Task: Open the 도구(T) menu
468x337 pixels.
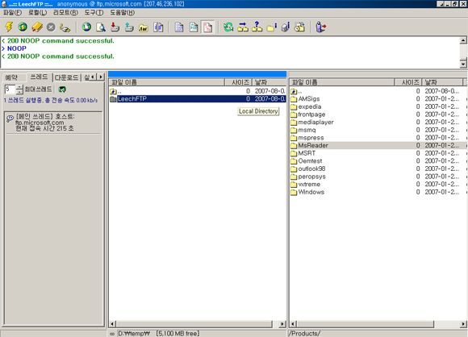Action: [94, 13]
